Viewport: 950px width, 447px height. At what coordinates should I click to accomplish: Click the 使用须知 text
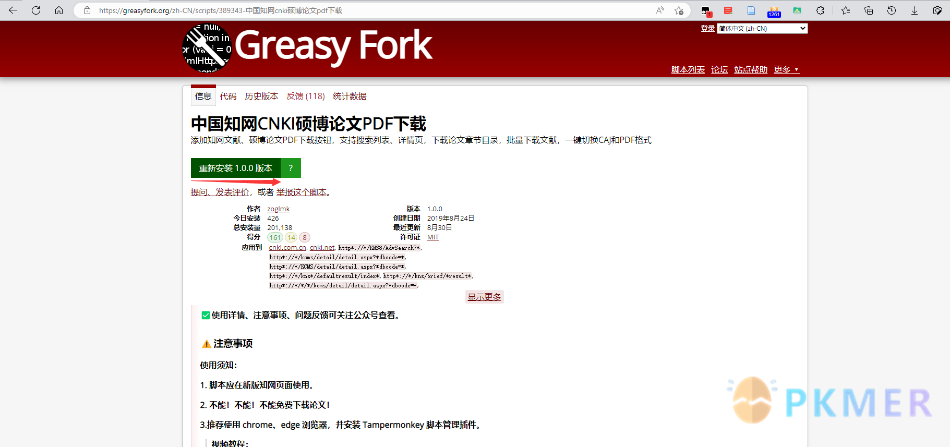219,365
